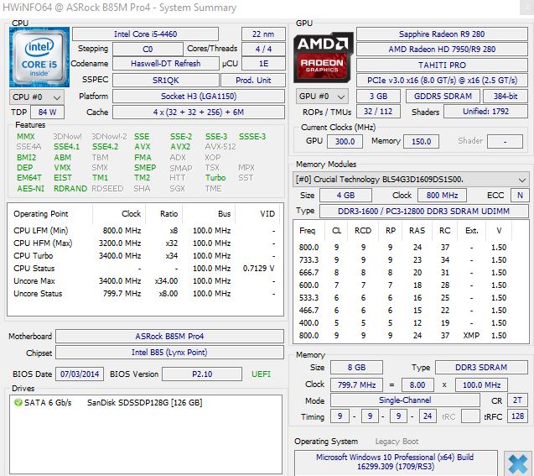Click the UEFI label
Image resolution: width=534 pixels, height=476 pixels.
point(261,374)
